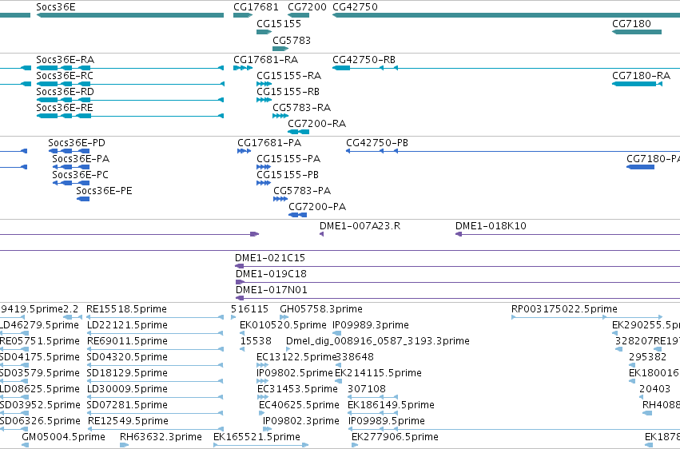Select EST IP09802.5prime
Screen dimensions: 680x449
pos(262,381)
